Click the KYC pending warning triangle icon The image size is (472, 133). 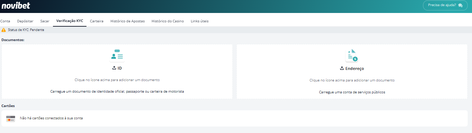(4, 30)
